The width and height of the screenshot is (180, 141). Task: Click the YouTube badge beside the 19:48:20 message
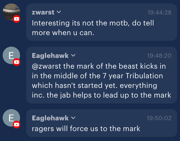17,62
